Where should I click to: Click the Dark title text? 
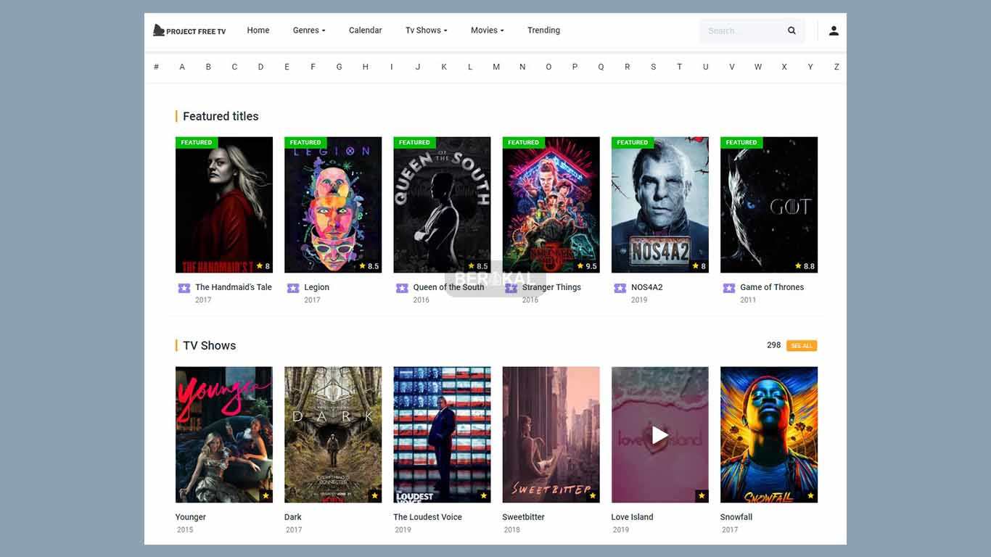coord(293,517)
